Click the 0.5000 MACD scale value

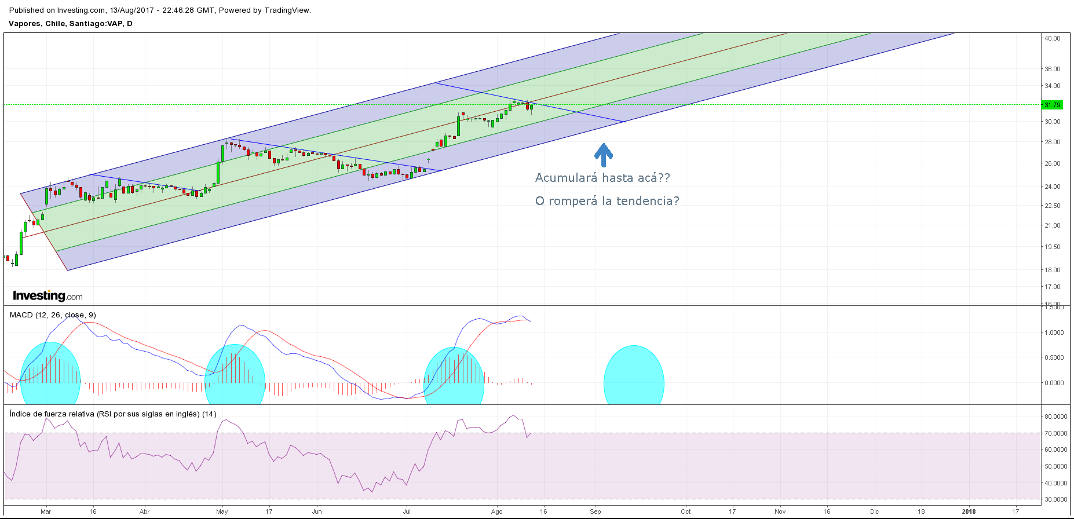pyautogui.click(x=1054, y=357)
